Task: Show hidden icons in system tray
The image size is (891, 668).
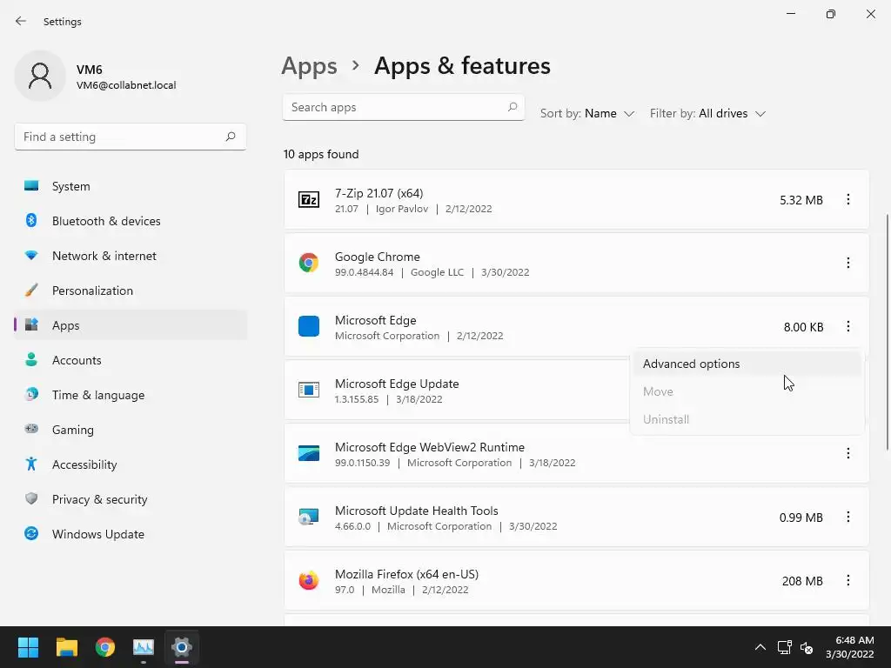Action: point(760,647)
